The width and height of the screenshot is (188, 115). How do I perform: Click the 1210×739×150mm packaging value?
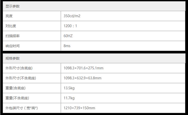[79, 108]
